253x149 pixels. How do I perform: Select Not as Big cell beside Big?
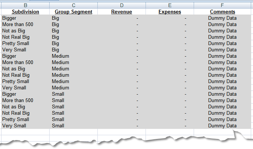pos(25,31)
